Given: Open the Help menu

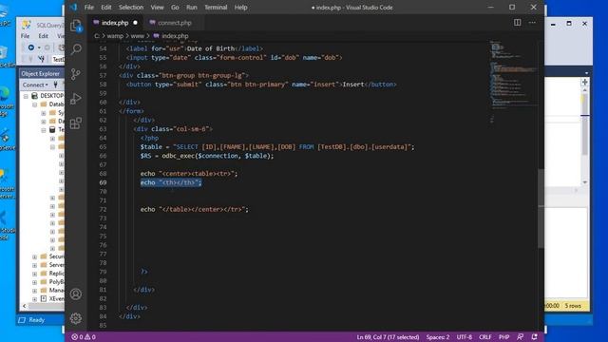Looking at the screenshot, I should pos(240,8).
